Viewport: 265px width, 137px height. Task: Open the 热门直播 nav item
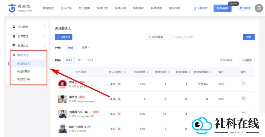[84, 8]
